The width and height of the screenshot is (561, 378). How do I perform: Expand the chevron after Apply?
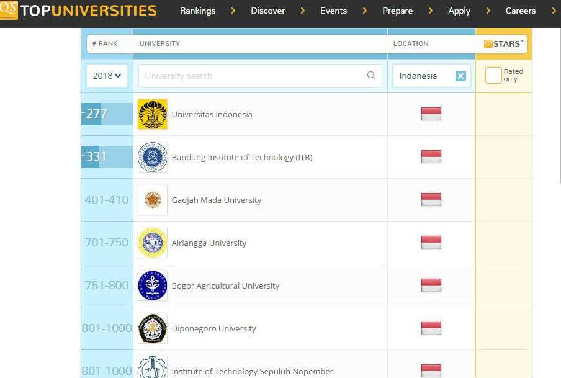click(x=488, y=11)
